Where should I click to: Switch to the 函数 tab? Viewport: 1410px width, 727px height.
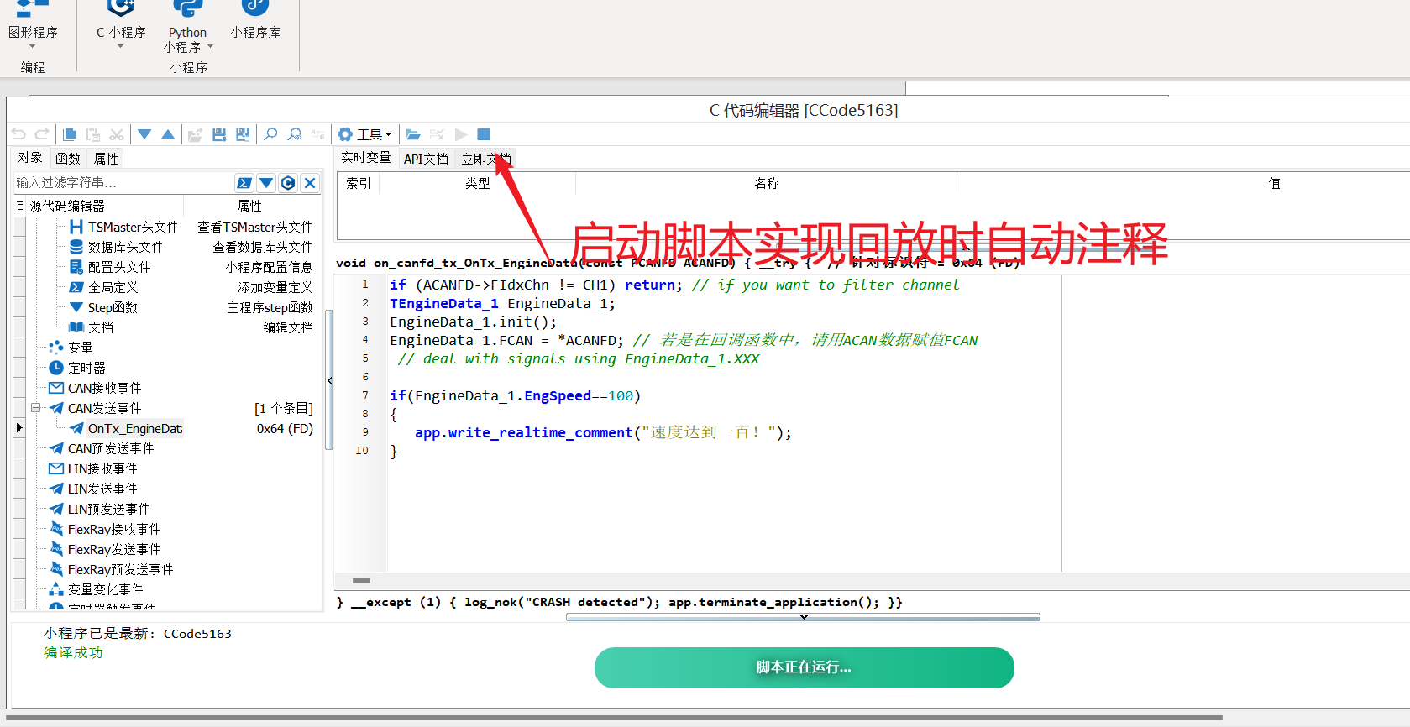[x=68, y=158]
